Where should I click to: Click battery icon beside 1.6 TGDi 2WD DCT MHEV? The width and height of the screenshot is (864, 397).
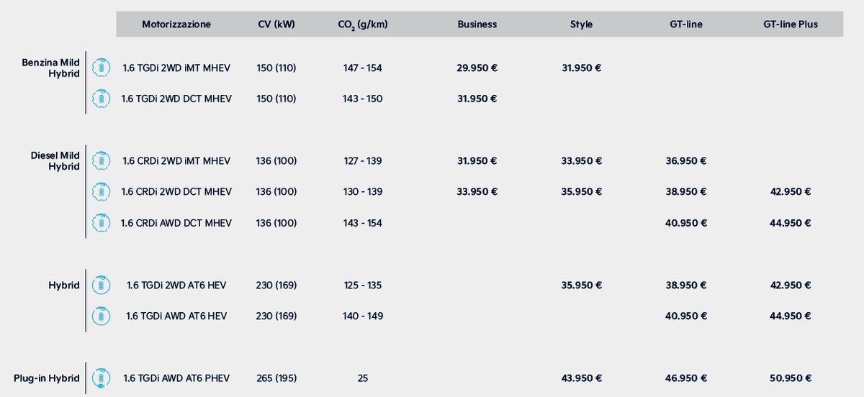click(x=102, y=99)
